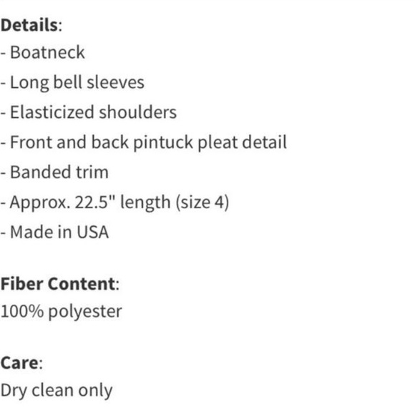Click the word USA
The image size is (415, 415).
click(x=92, y=232)
